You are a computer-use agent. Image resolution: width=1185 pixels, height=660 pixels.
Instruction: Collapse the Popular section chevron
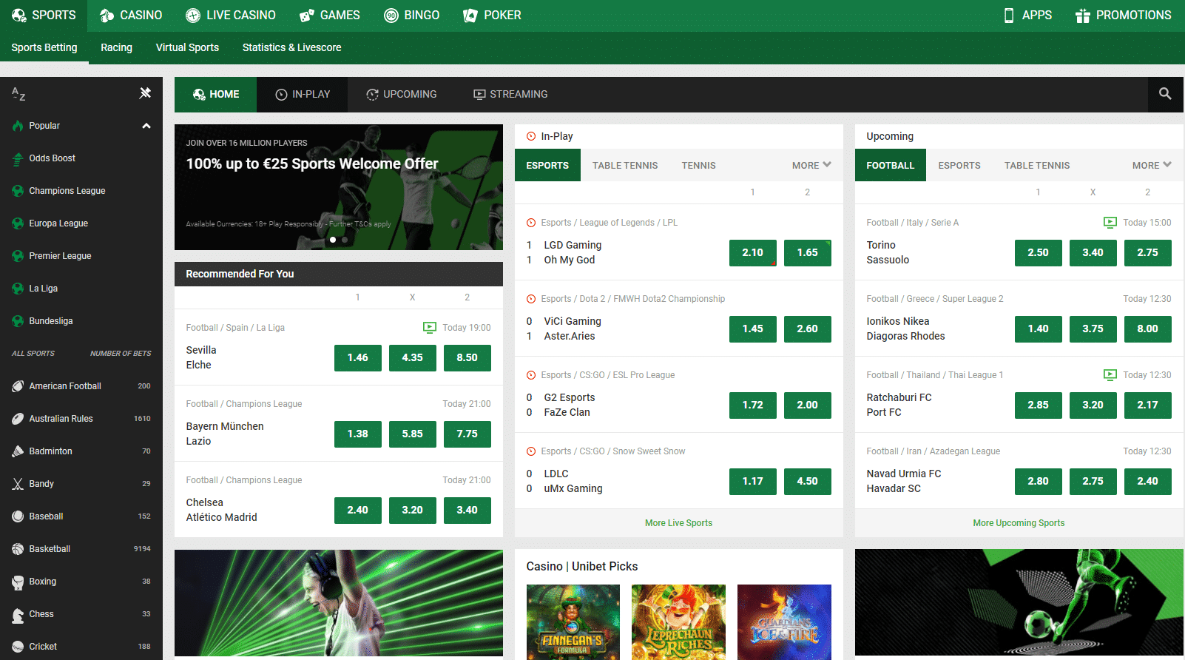(146, 126)
